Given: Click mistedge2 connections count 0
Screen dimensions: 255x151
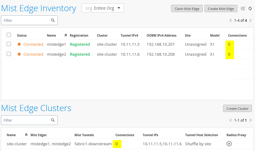Looking at the screenshot, I should tap(229, 54).
